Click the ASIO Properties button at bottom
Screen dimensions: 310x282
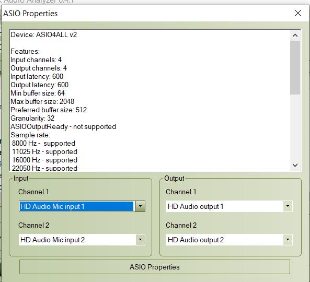155,267
